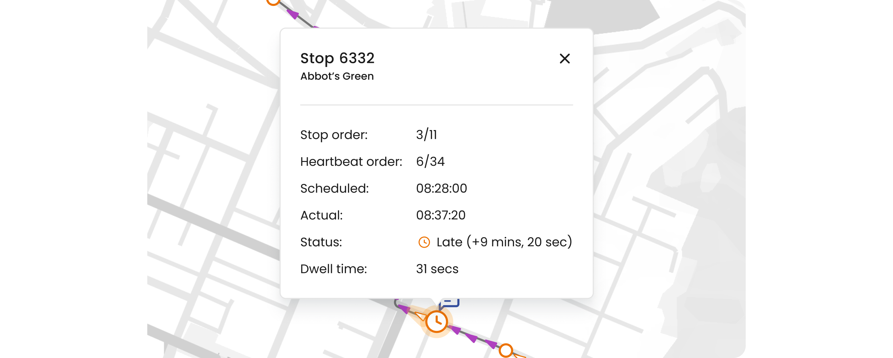Image resolution: width=893 pixels, height=358 pixels.
Task: Click the actual time 08:37:20
Action: (441, 215)
